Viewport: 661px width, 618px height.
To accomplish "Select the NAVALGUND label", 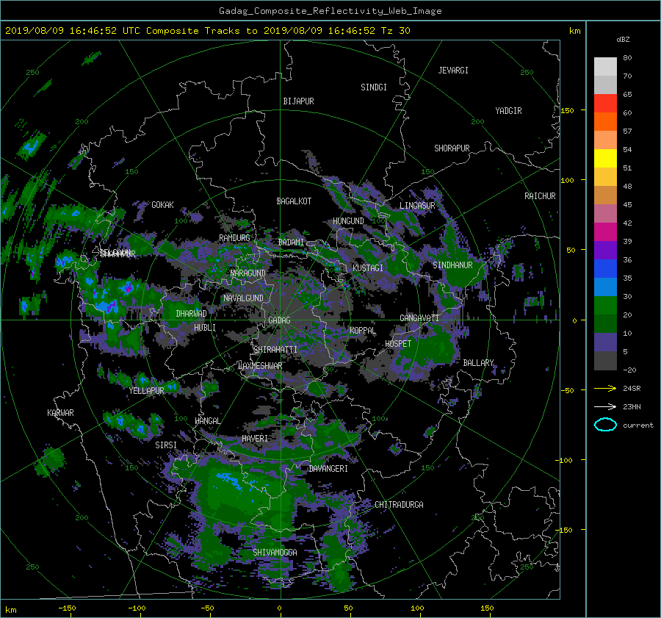I will pos(243,298).
